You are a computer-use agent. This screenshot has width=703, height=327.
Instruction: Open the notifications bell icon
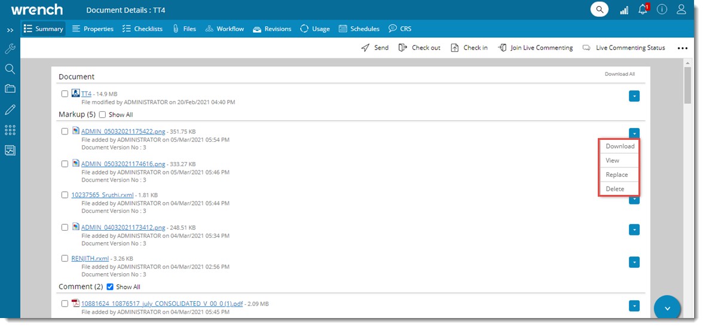pos(643,10)
